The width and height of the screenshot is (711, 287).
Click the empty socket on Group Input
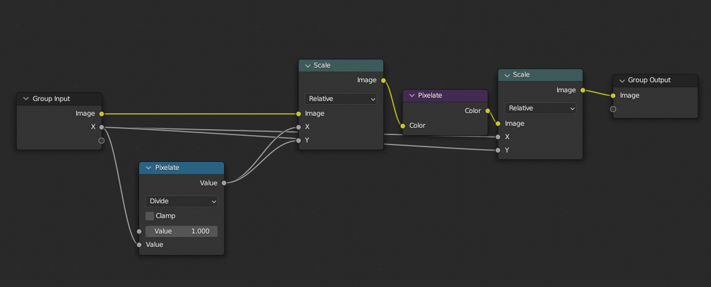click(102, 140)
